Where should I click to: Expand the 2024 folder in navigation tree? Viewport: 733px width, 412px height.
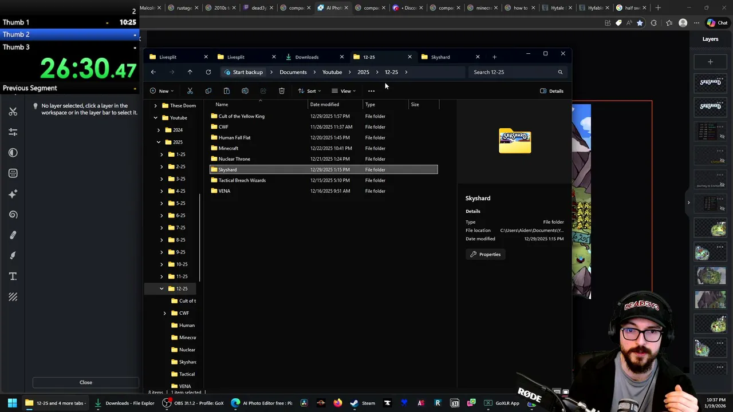(x=159, y=130)
